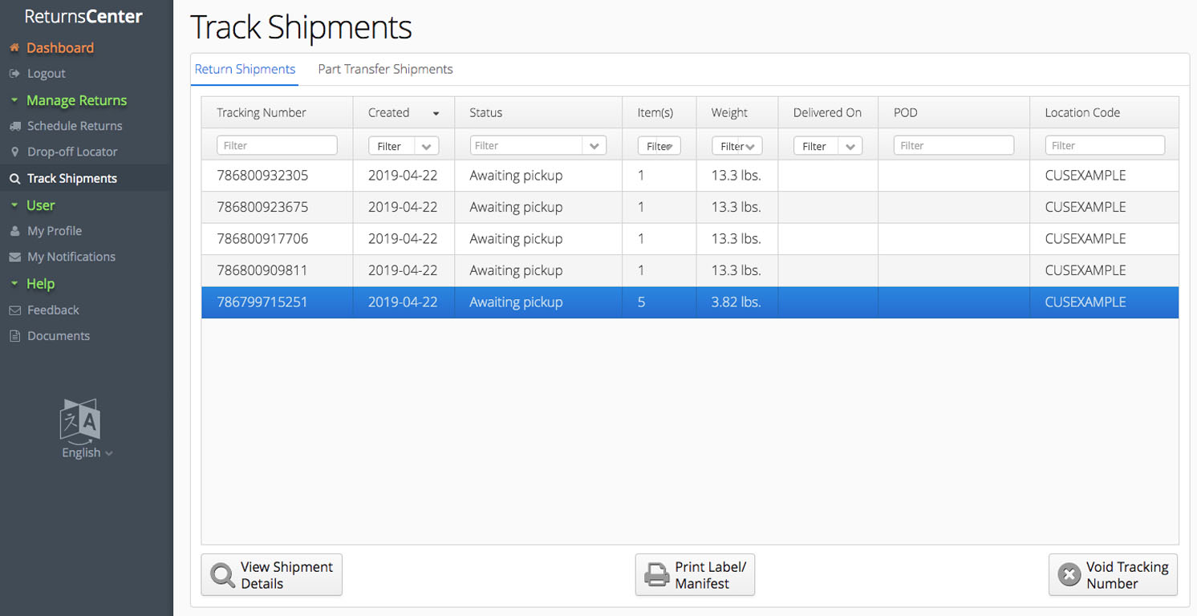Click the Track Shipments magnifier icon in sidebar
This screenshot has width=1197, height=616.
[x=14, y=179]
